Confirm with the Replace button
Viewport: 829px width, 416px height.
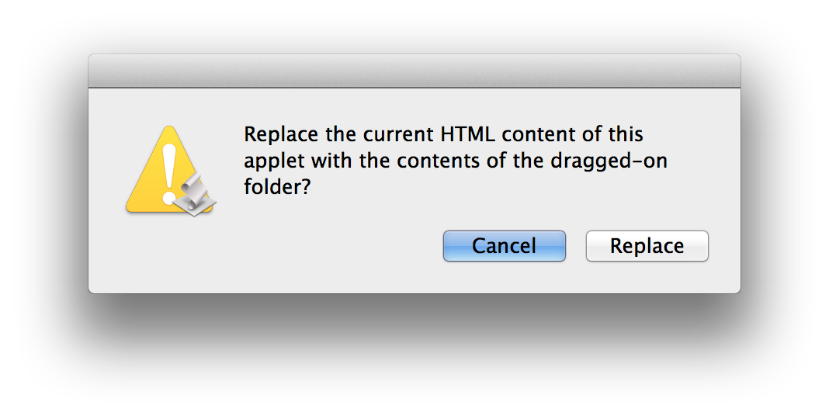[647, 246]
